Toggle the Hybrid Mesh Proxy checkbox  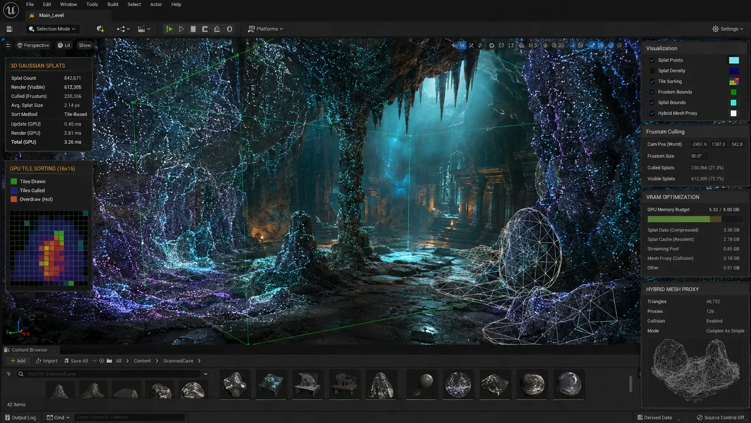point(652,113)
